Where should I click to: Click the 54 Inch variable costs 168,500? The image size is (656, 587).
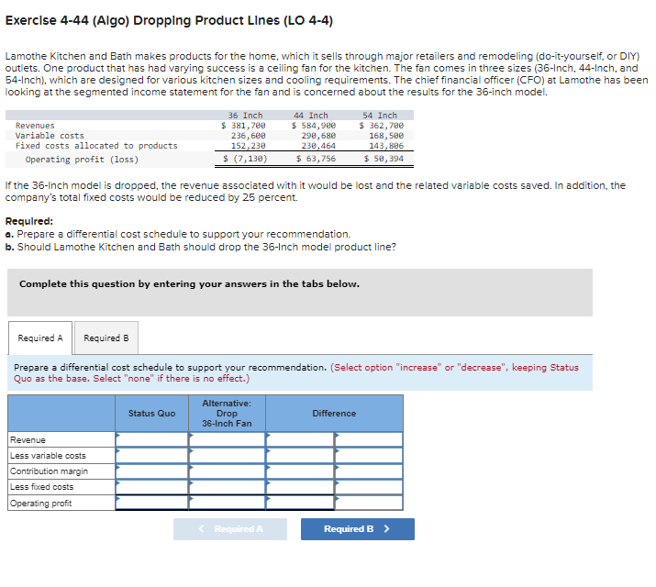tap(386, 136)
